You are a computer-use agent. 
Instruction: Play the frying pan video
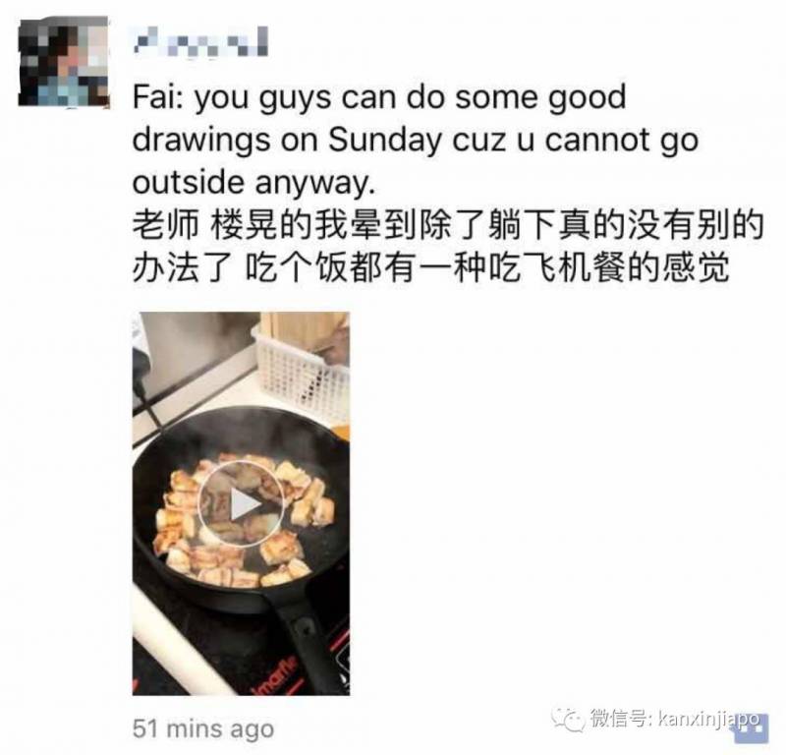241,503
